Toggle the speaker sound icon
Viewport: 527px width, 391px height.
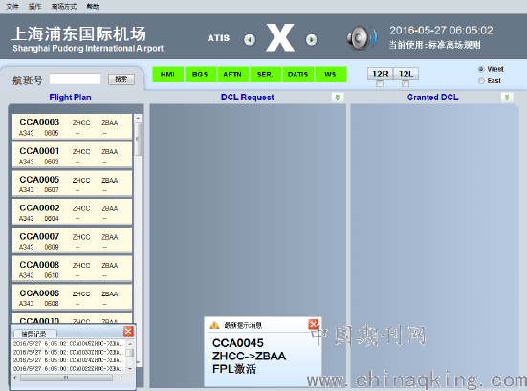tap(362, 37)
